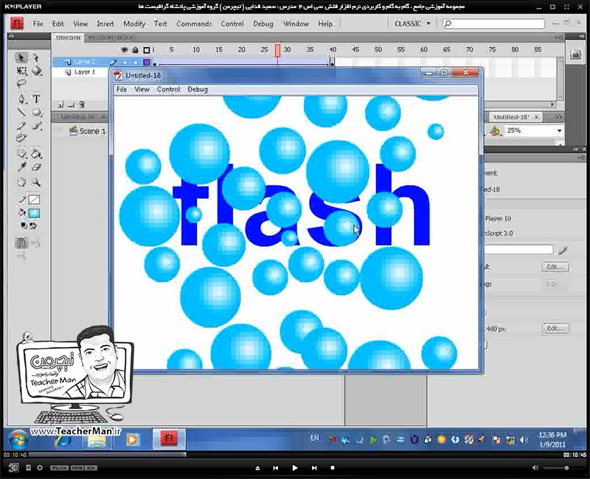The image size is (590, 479).
Task: Click the KMPlayer next track button
Action: 314,468
